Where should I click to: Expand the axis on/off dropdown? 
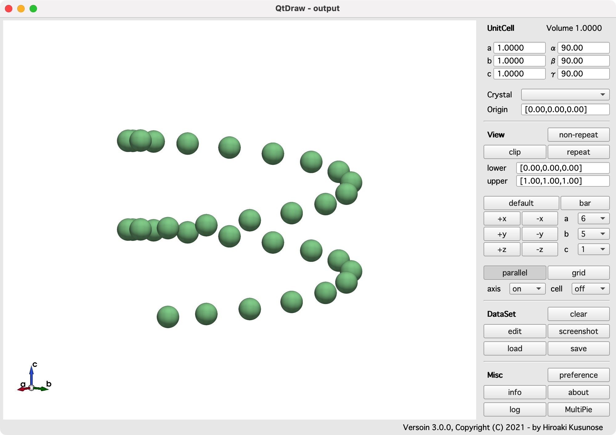pos(527,289)
